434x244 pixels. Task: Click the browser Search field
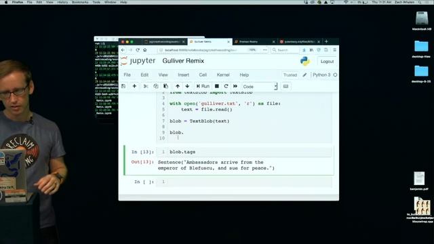pyautogui.click(x=285, y=50)
